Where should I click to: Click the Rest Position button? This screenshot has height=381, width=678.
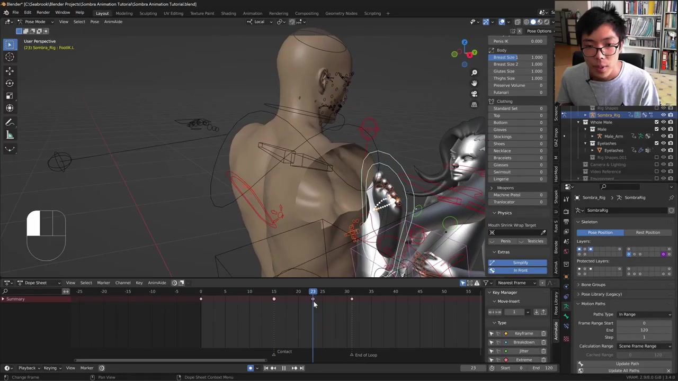[648, 232]
